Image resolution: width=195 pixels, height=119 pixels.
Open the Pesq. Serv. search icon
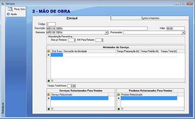click(10, 9)
